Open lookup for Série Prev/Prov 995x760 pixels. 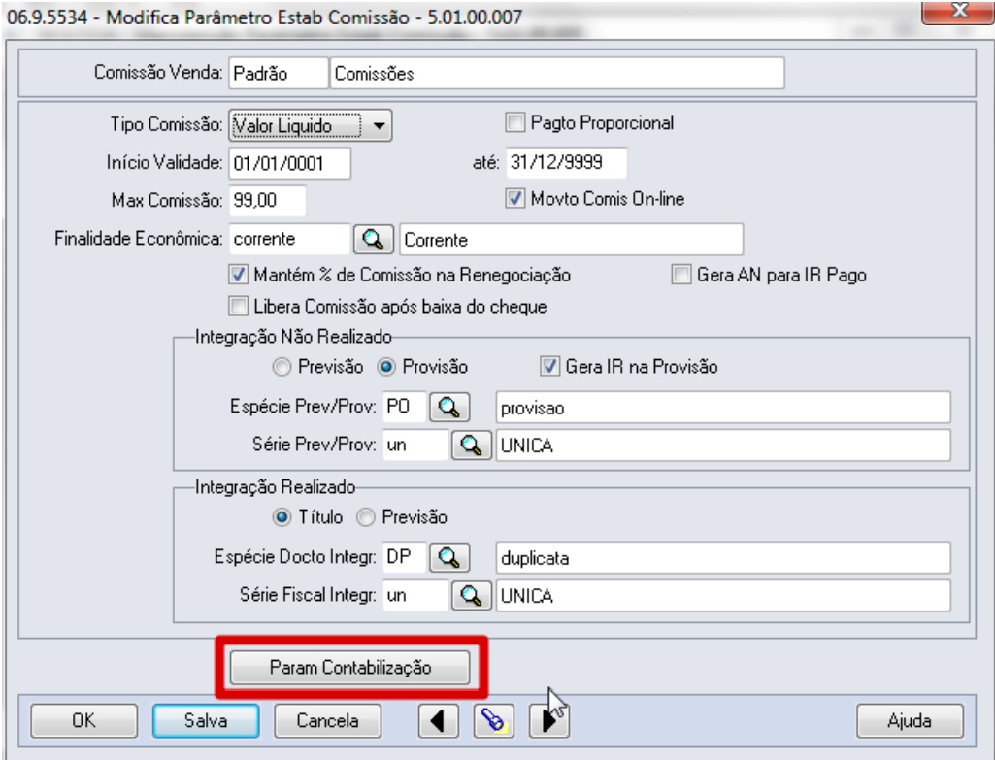coord(471,445)
